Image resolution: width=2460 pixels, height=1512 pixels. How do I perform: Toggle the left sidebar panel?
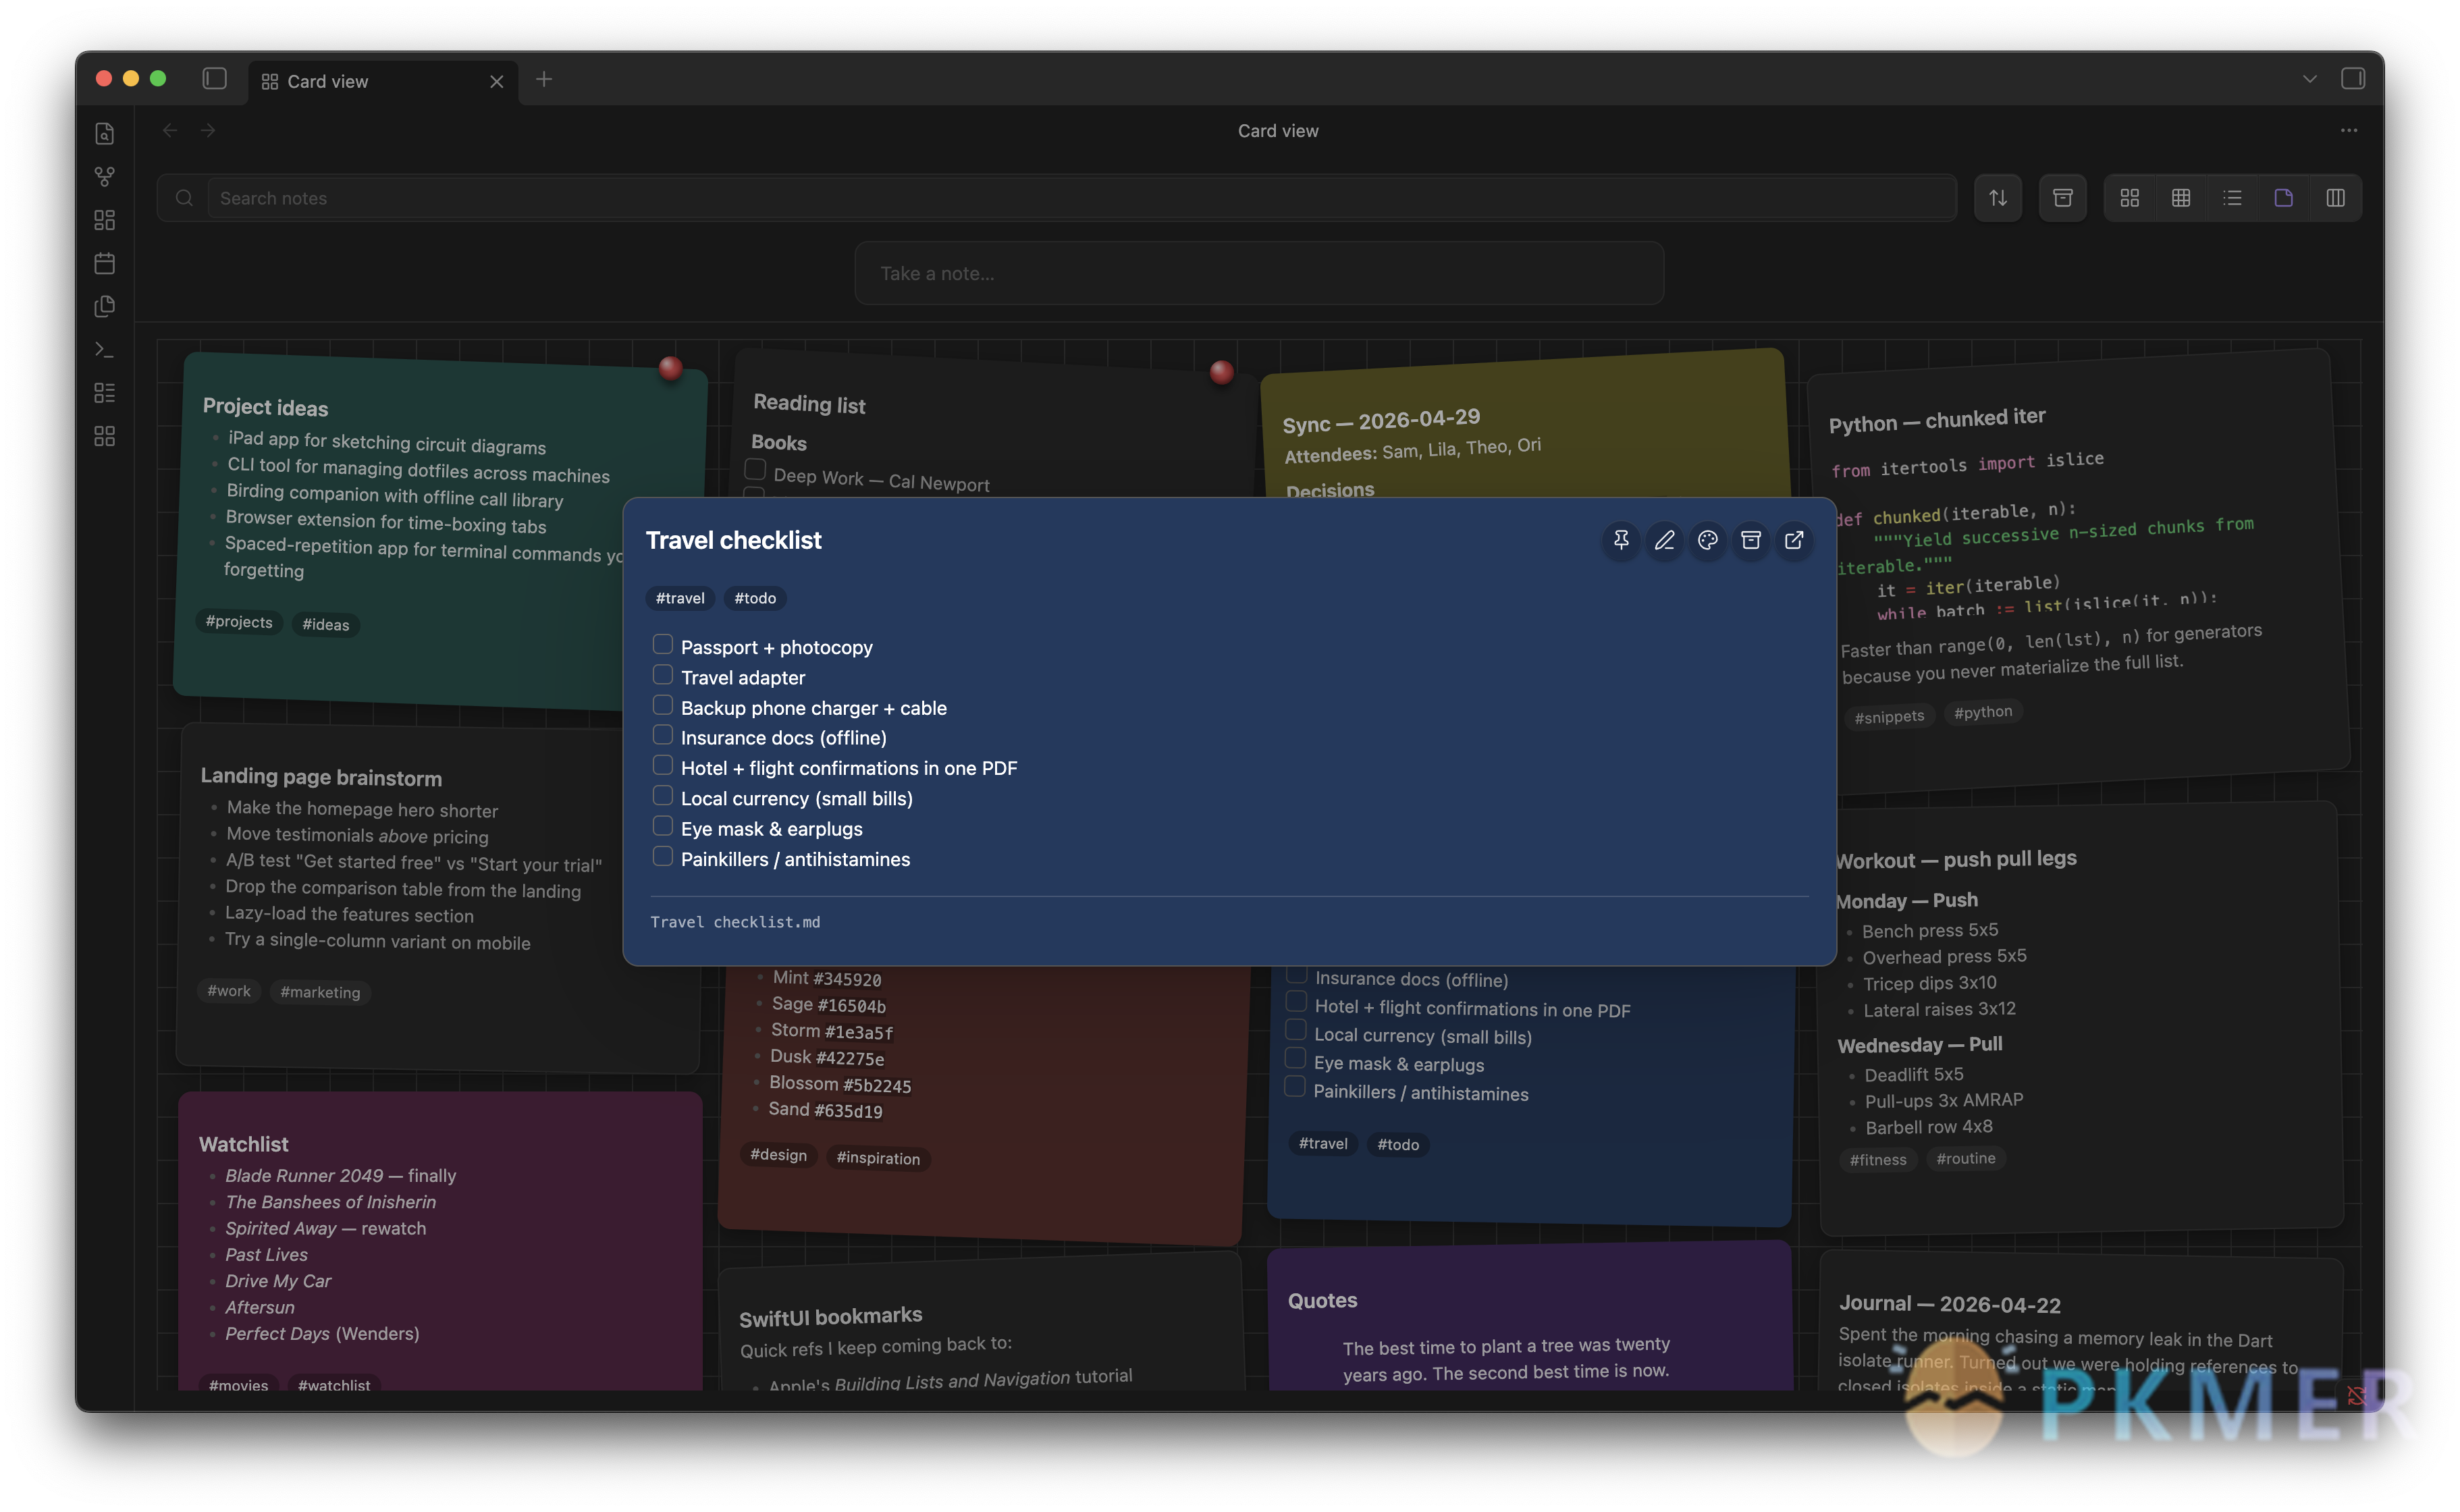click(x=214, y=79)
